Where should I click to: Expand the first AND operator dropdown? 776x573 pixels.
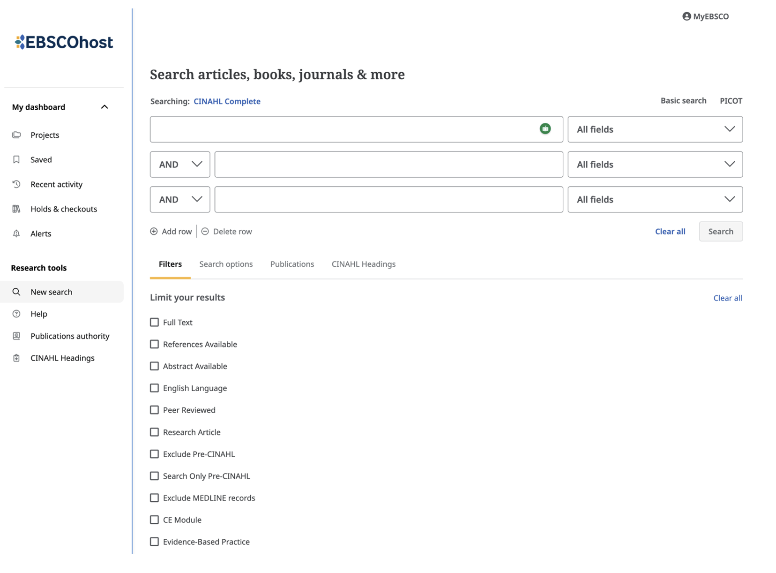coord(180,165)
